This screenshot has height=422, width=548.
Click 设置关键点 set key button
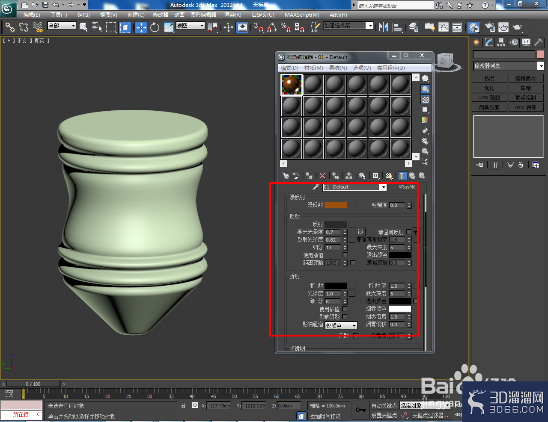click(384, 415)
